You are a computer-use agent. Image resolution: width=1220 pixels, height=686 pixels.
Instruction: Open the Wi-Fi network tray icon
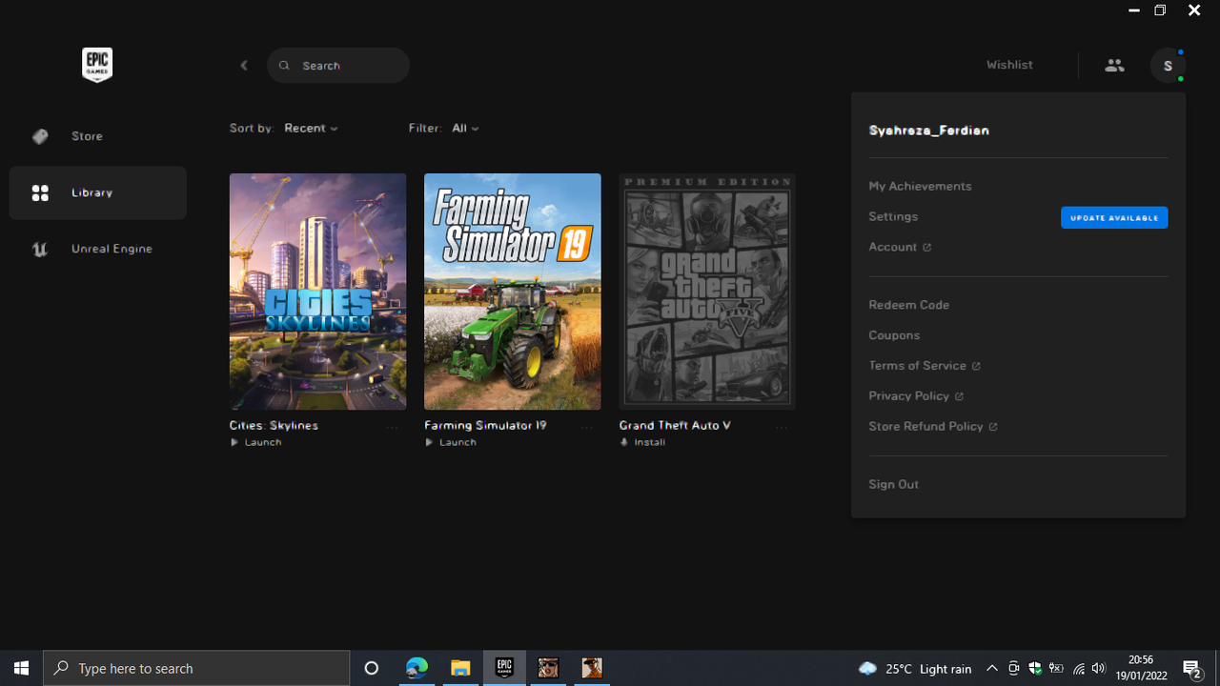click(1078, 669)
